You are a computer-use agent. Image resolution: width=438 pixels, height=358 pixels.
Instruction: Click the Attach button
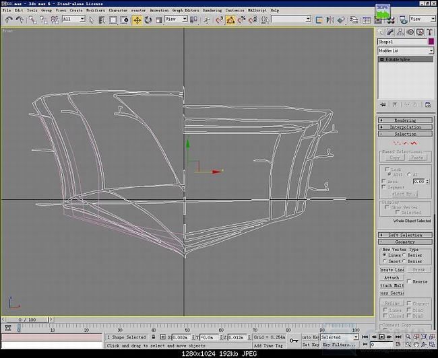pos(392,278)
